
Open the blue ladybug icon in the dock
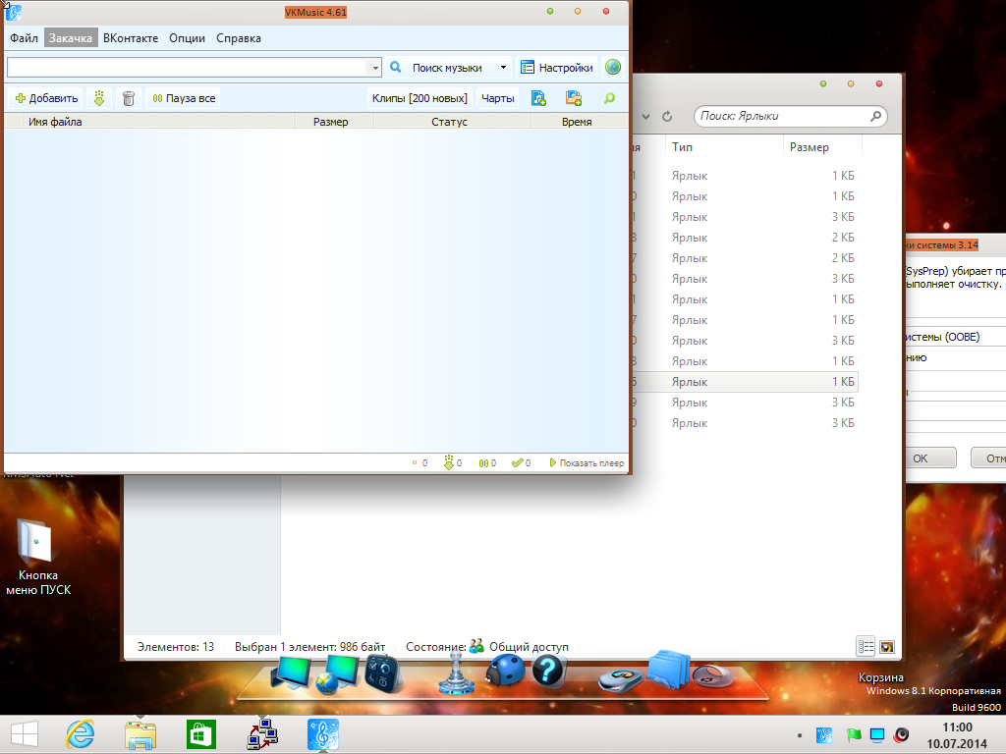tap(504, 670)
